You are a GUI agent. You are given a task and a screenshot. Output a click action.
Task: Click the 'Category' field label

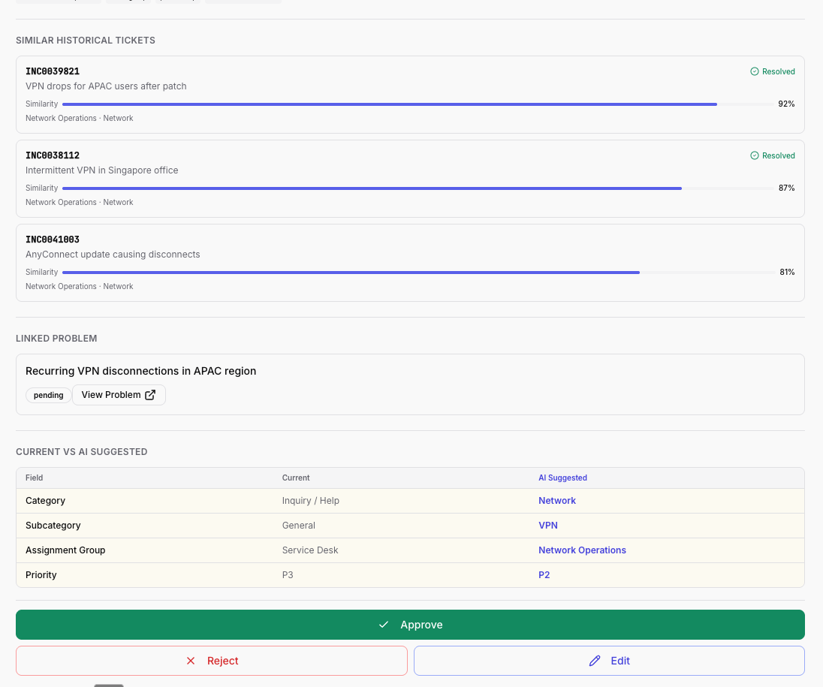click(45, 501)
